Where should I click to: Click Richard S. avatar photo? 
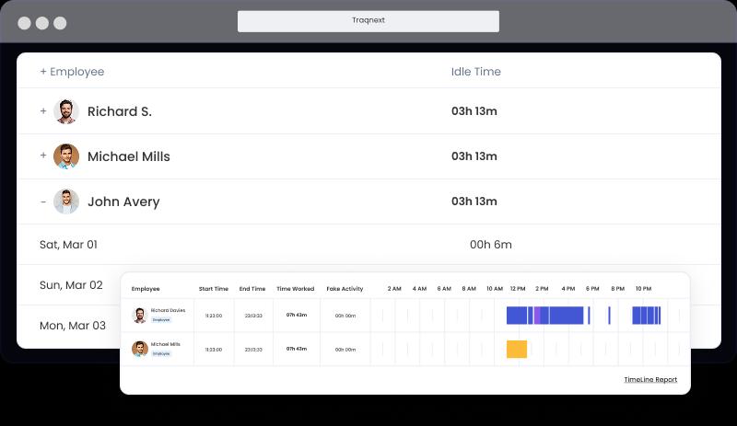tap(65, 111)
